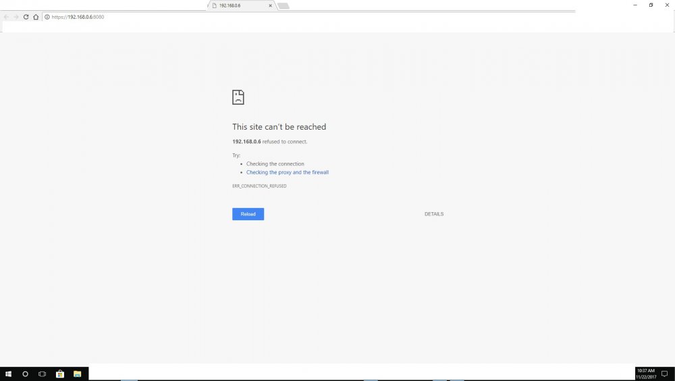Click 'This site can't be reached' heading

point(279,127)
